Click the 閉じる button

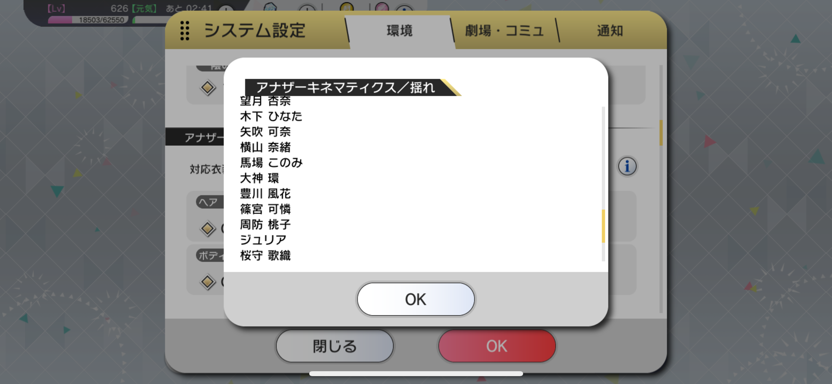[x=335, y=346]
